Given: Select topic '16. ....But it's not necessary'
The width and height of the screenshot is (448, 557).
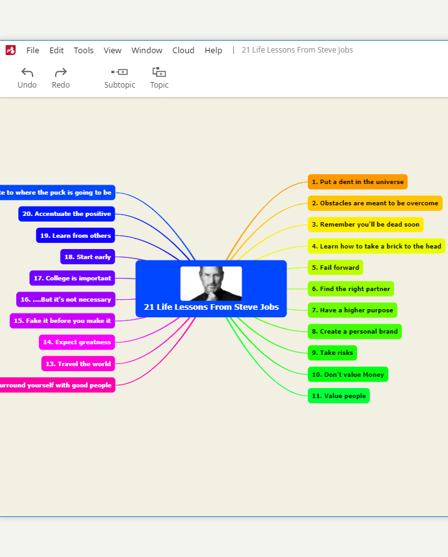Looking at the screenshot, I should click(66, 299).
